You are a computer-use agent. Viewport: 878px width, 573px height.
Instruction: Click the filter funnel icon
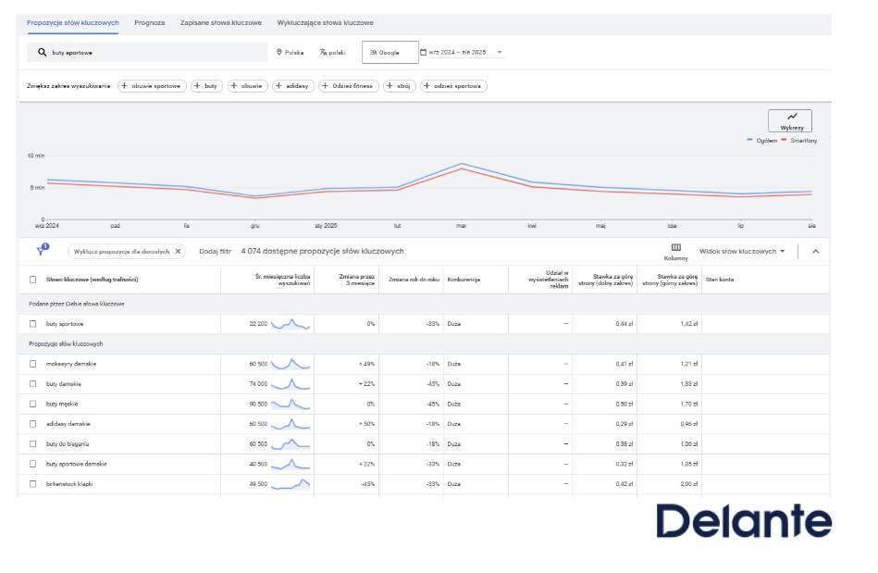42,251
